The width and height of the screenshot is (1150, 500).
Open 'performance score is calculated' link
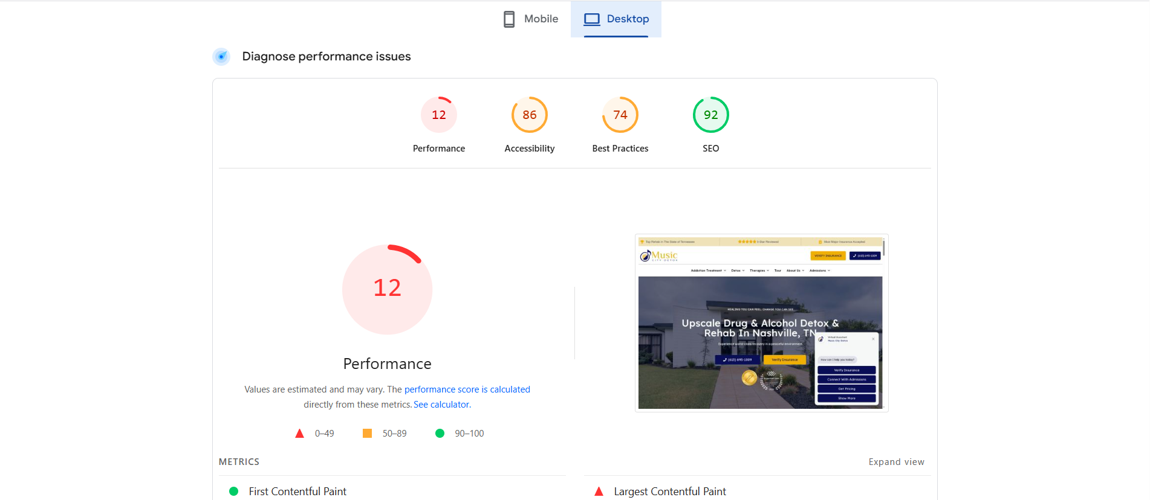[x=467, y=389]
